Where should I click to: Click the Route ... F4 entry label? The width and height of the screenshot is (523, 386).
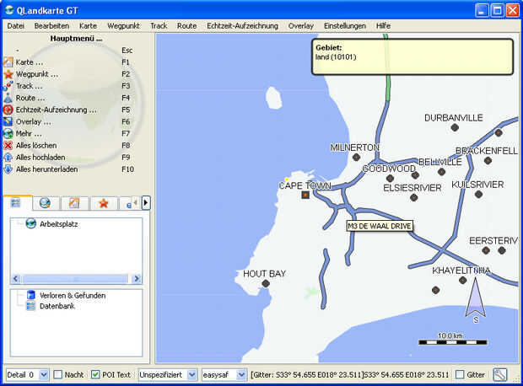(30, 98)
